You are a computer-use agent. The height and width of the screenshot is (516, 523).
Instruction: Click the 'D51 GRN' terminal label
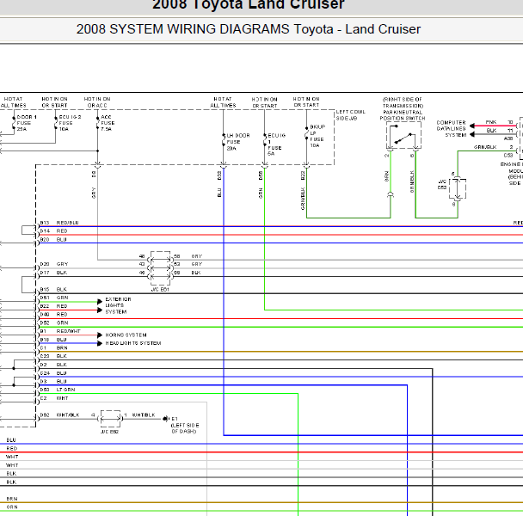pos(54,298)
